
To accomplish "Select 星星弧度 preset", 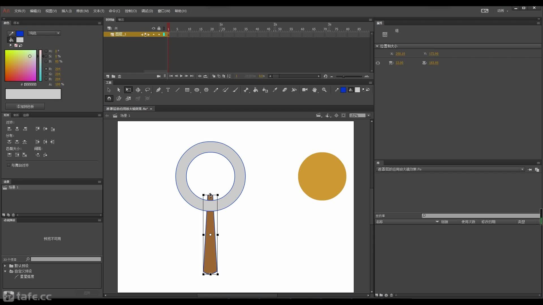I will coord(27,276).
